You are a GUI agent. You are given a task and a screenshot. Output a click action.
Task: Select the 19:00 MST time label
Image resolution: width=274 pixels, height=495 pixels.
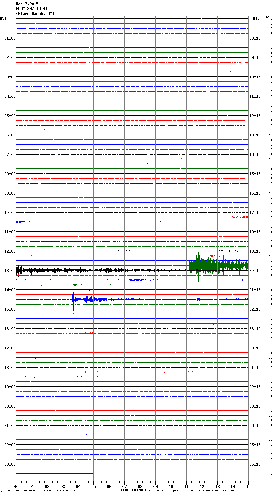point(10,387)
